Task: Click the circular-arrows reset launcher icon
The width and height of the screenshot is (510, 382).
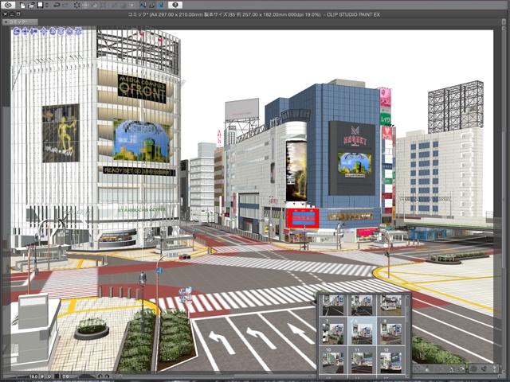Action: [x=451, y=368]
